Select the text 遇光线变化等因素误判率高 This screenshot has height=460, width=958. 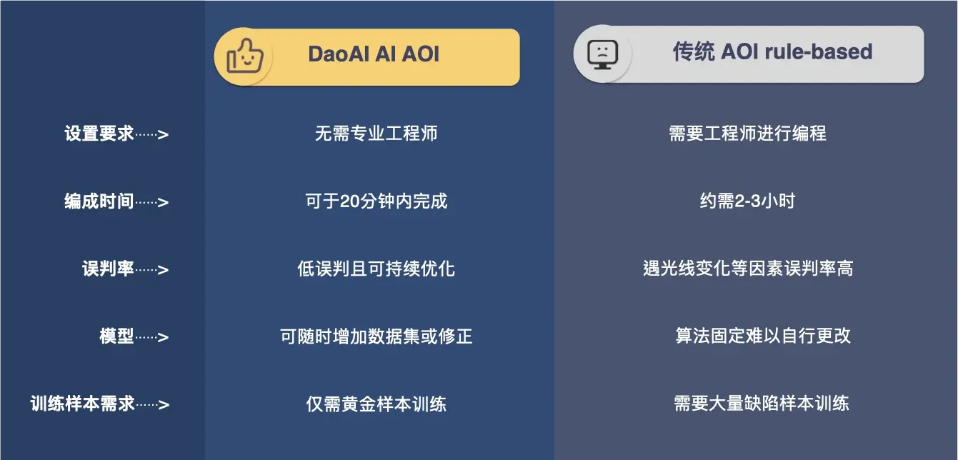(x=748, y=269)
